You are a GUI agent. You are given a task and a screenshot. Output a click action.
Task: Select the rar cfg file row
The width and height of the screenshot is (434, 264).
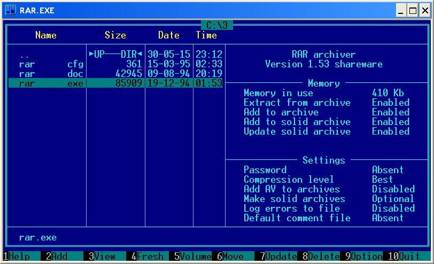115,64
